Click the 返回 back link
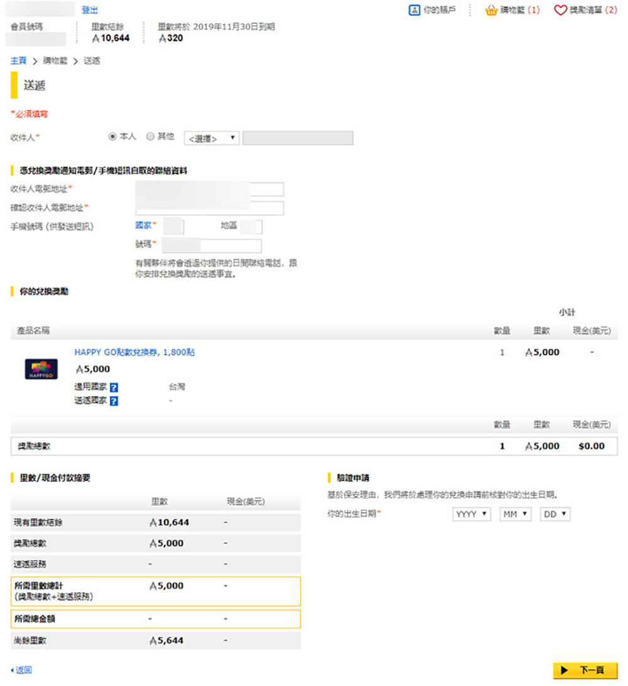 [x=21, y=670]
